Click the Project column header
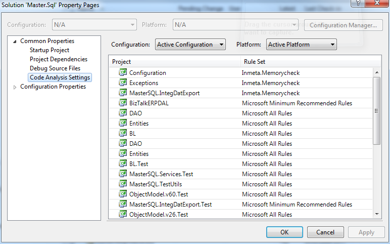390x244 pixels. (x=175, y=62)
